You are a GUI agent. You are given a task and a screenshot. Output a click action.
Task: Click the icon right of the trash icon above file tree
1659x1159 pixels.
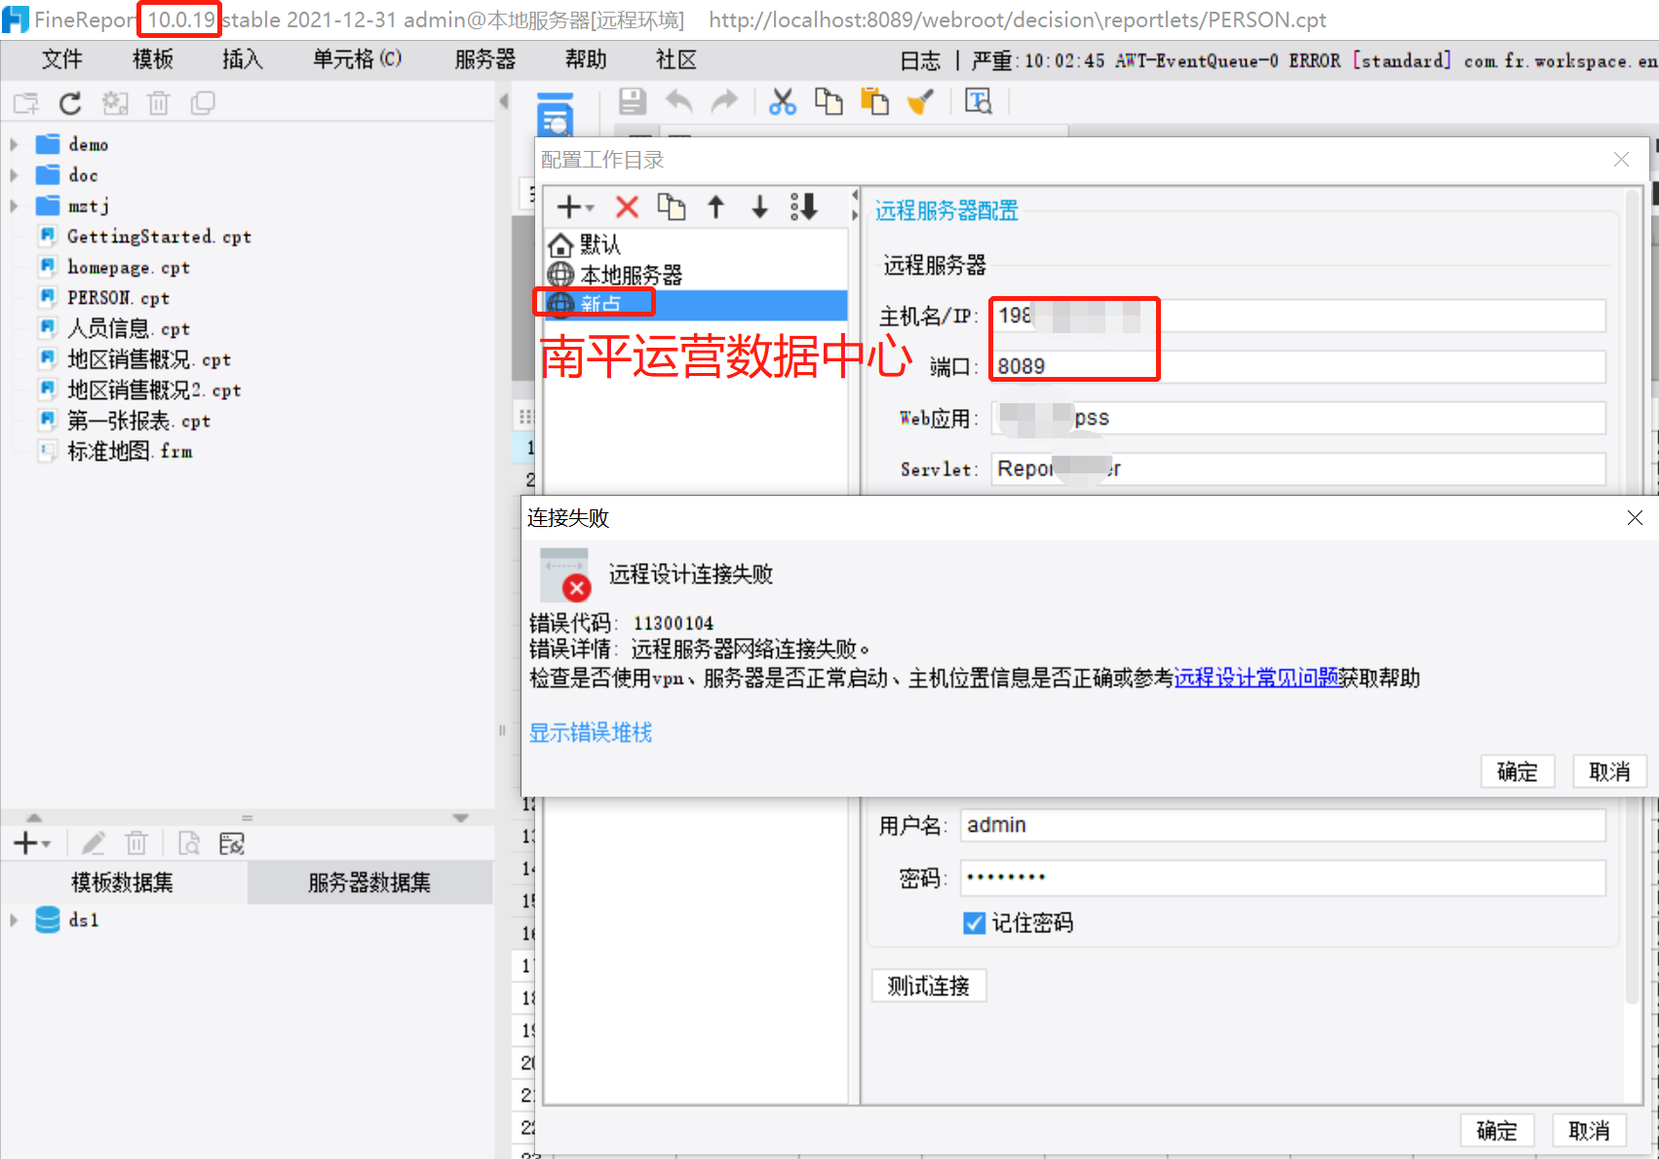point(203,103)
